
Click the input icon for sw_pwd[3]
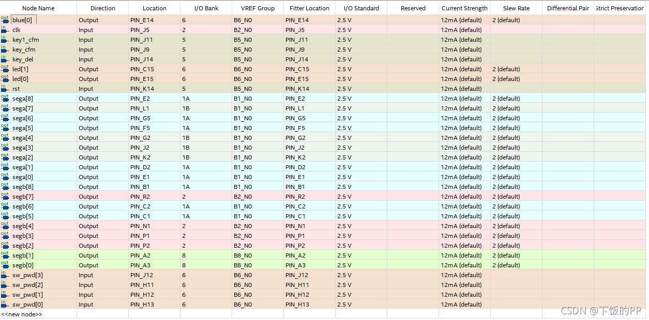coord(5,275)
